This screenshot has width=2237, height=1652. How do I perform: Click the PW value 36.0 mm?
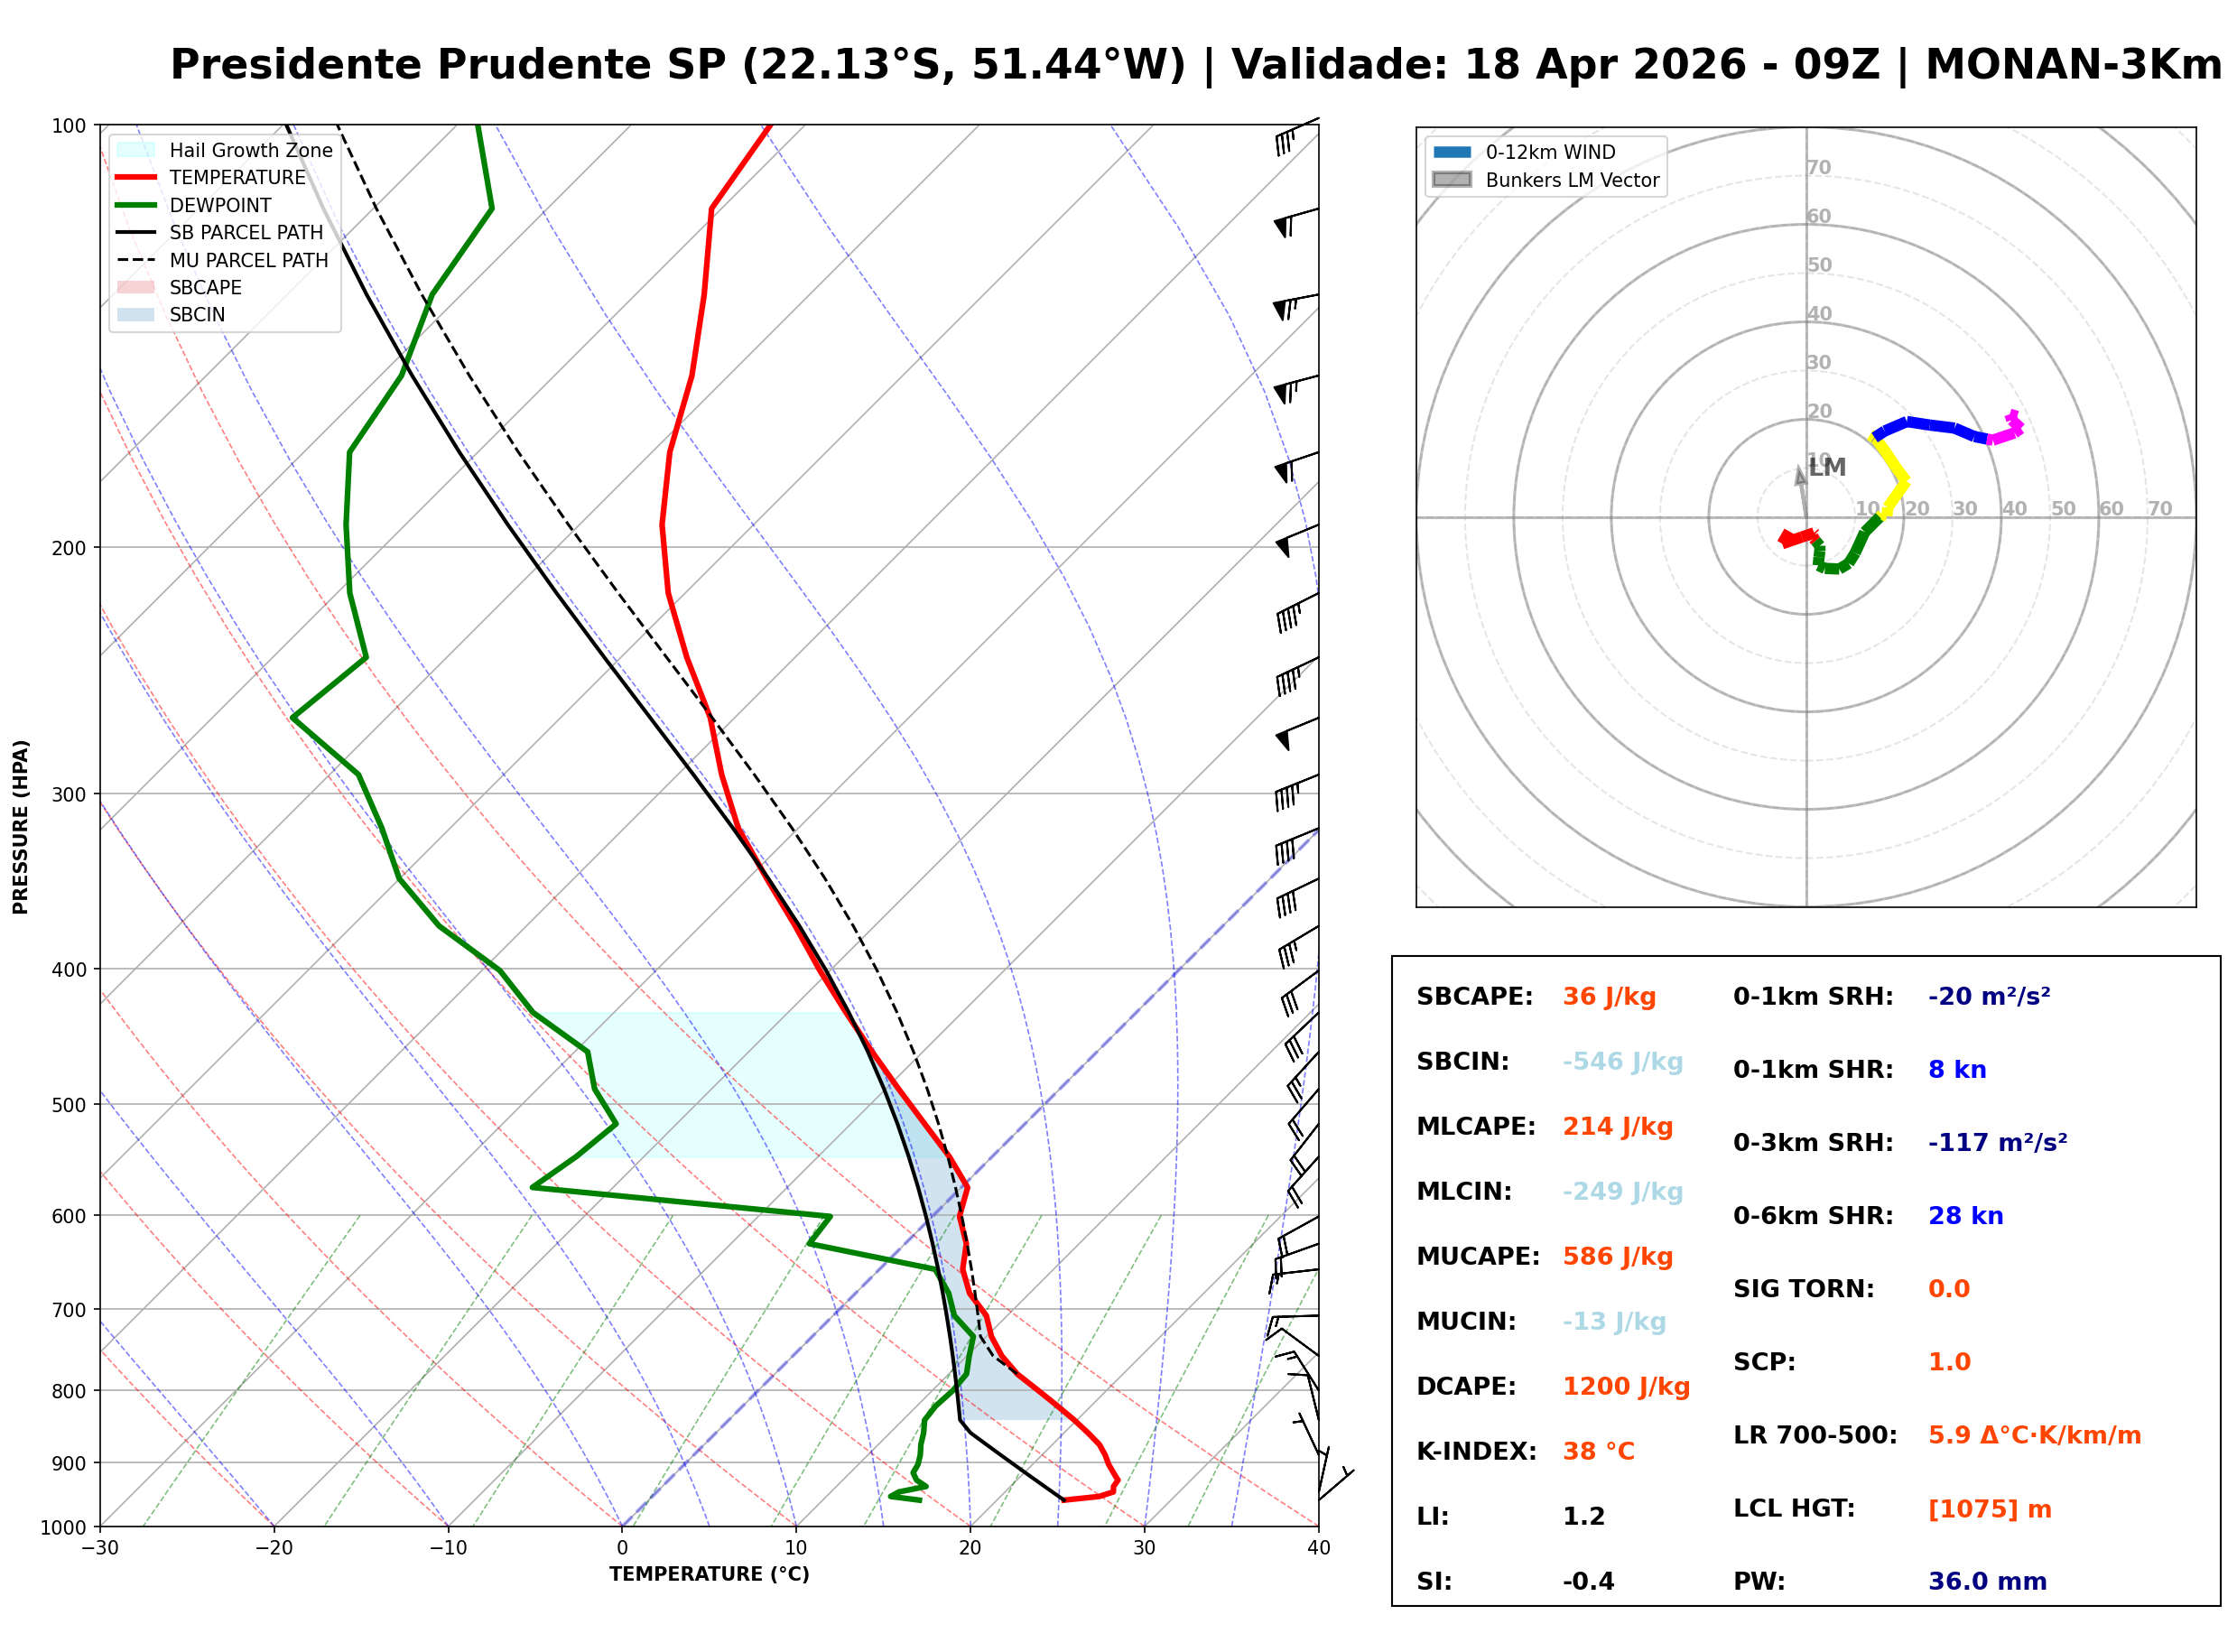(x=1987, y=1582)
